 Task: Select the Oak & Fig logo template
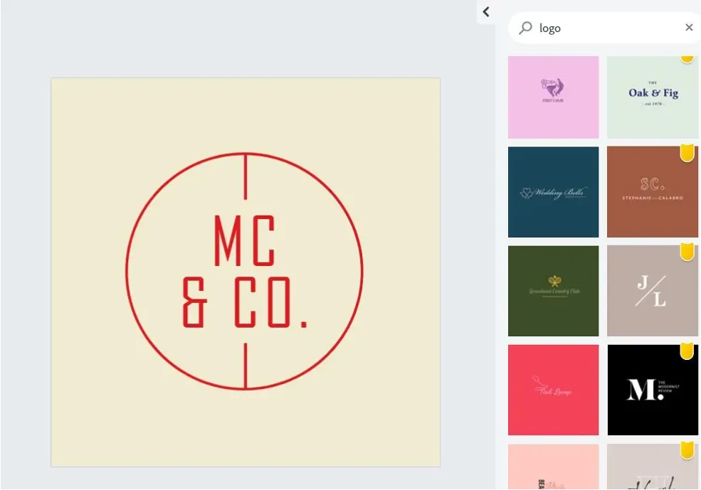pos(653,96)
